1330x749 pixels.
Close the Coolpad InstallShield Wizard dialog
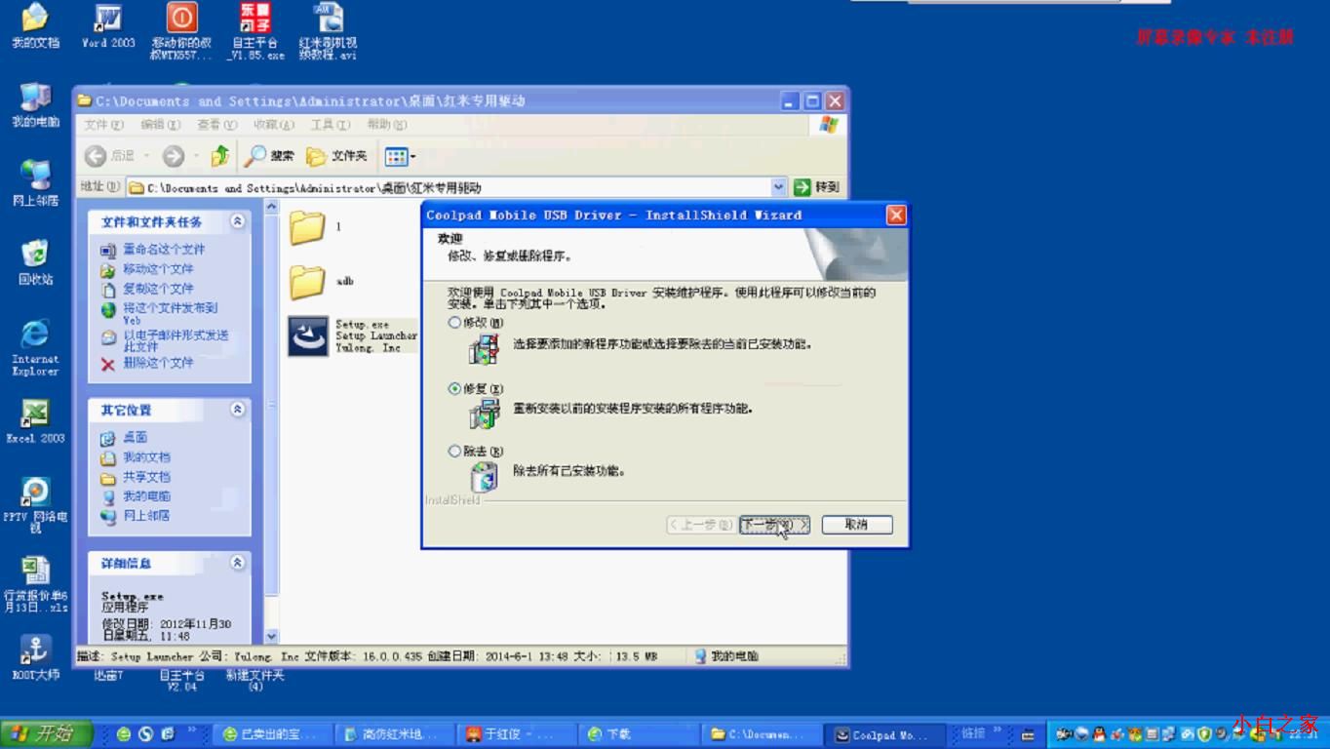point(896,216)
